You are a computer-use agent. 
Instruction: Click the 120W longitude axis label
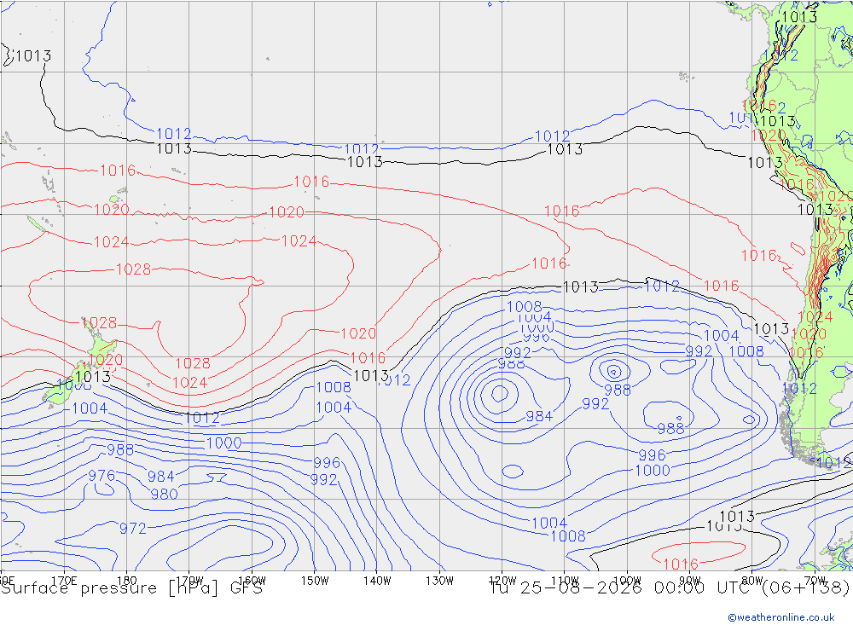[x=502, y=581]
